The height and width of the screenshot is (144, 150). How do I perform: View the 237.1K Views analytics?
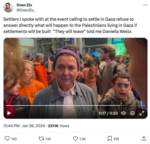(x=59, y=126)
